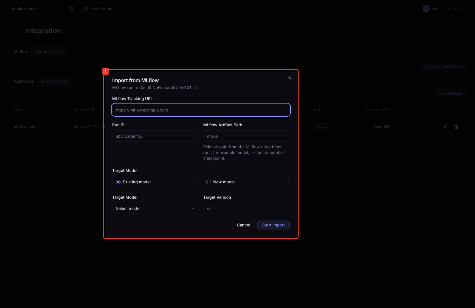This screenshot has height=308, width=475.
Task: Open the public-space workspace selector
Action: [35, 9]
